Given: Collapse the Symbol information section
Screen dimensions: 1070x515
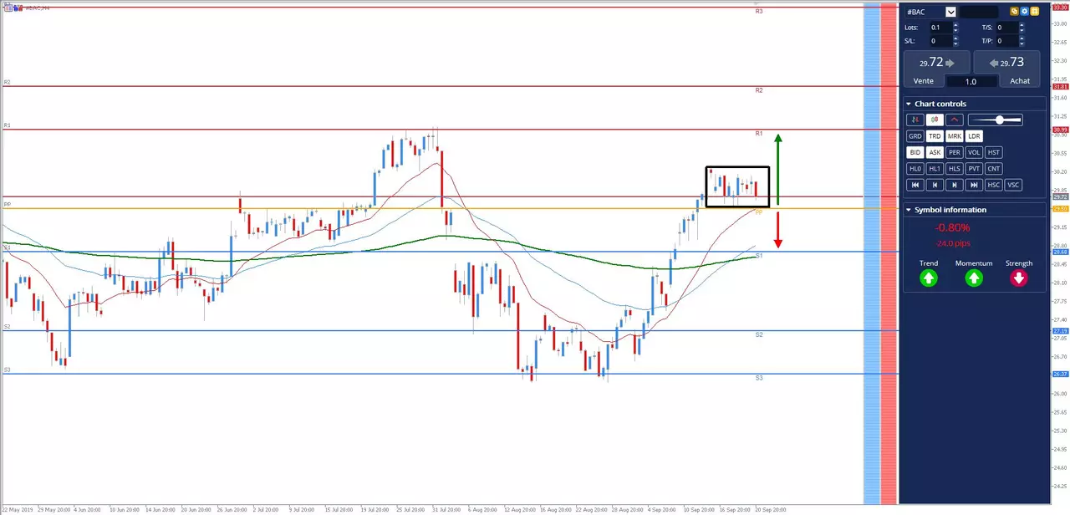Looking at the screenshot, I should click(909, 210).
